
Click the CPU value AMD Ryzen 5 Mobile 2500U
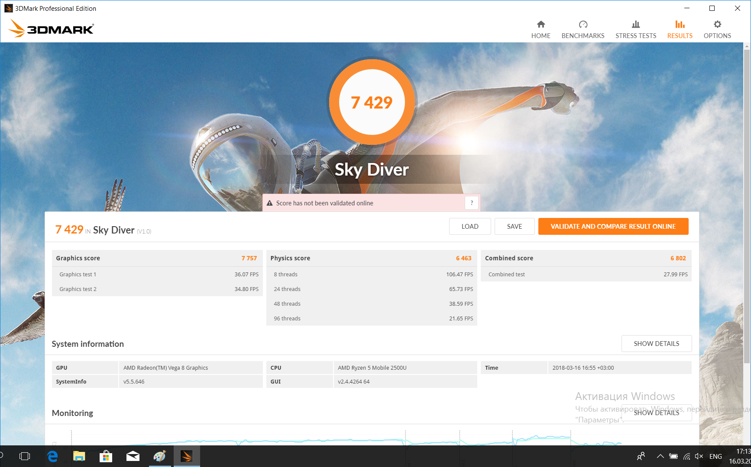[x=372, y=368]
